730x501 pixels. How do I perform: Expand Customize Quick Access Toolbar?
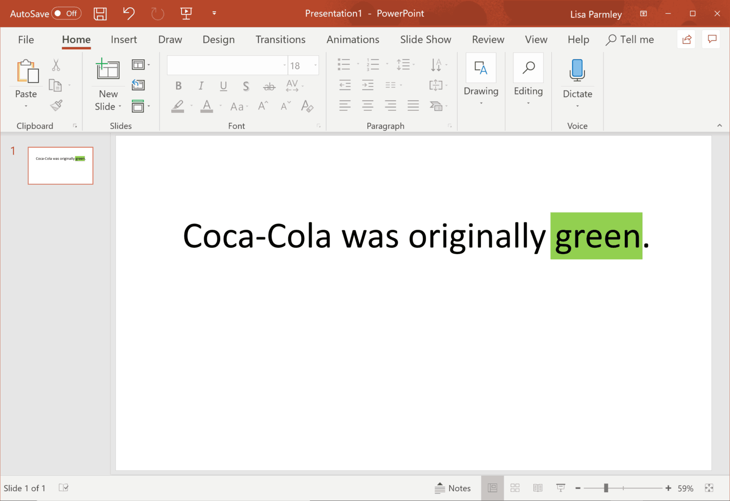tap(214, 13)
